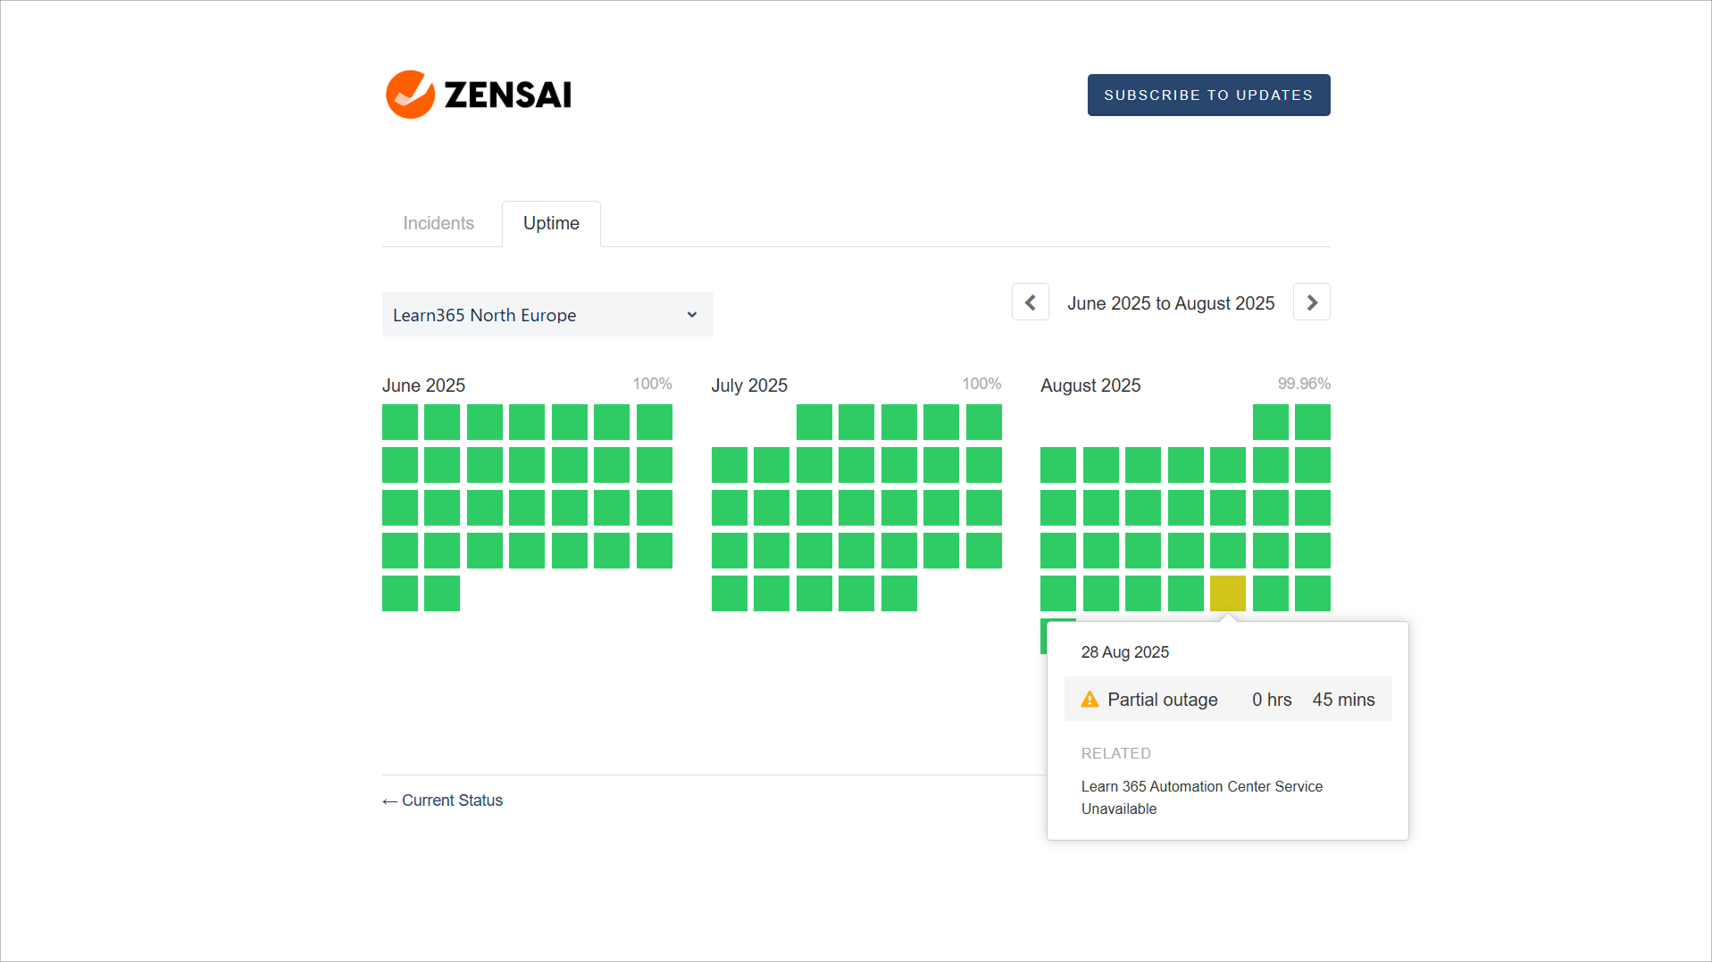Select the first day square of July 2025
Screen dimensions: 1712x962
tap(814, 422)
